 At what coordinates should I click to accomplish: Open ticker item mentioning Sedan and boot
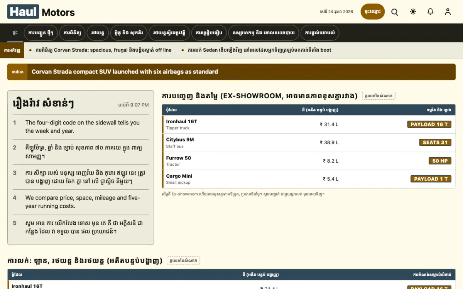[259, 50]
